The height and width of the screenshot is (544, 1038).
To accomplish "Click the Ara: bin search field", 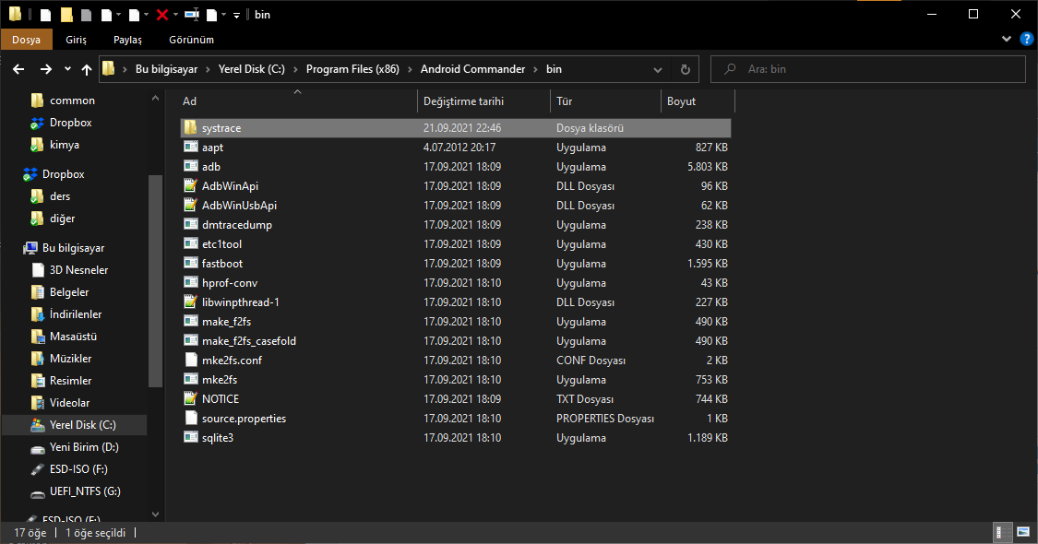I will [x=868, y=69].
